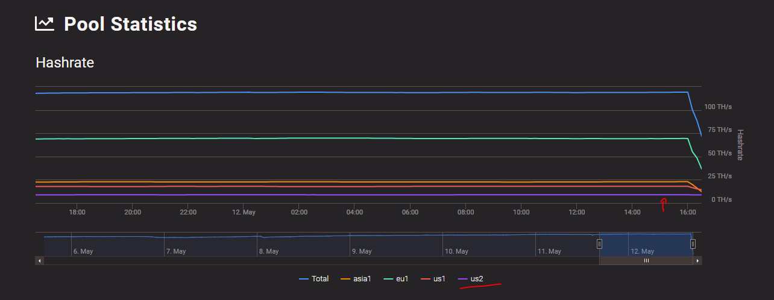Click the 0 TH/s axis label

(722, 199)
